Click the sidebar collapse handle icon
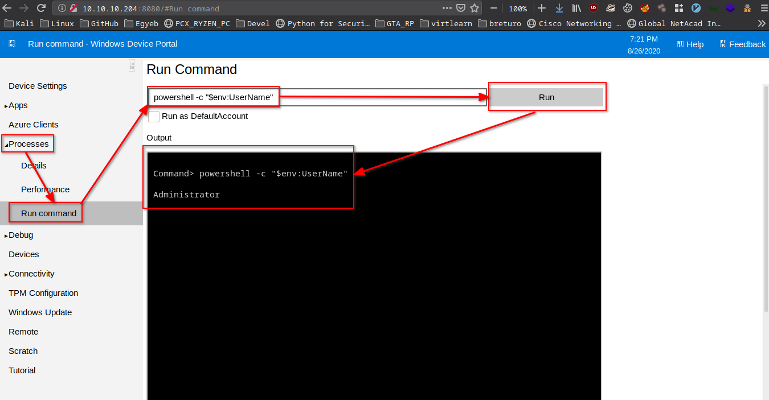This screenshot has width=769, height=400. pyautogui.click(x=132, y=67)
